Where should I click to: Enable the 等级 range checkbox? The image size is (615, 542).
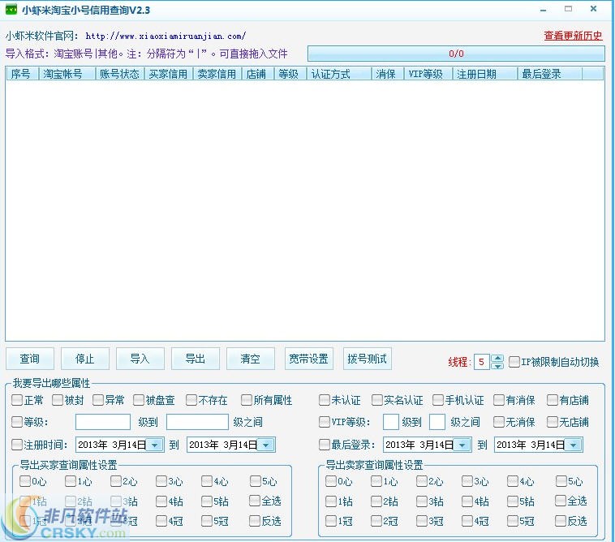17,422
